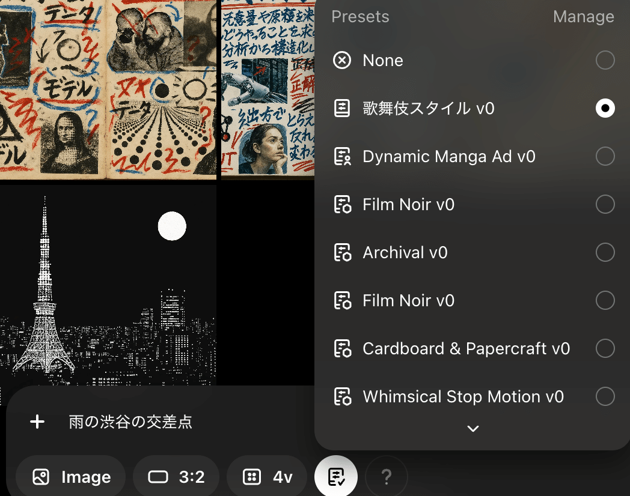
Task: Open the 4v variations selector
Action: (268, 477)
